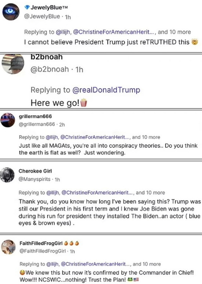This screenshot has width=202, height=284.
Task: Click the grillerman666 display name
Action: coord(35,116)
